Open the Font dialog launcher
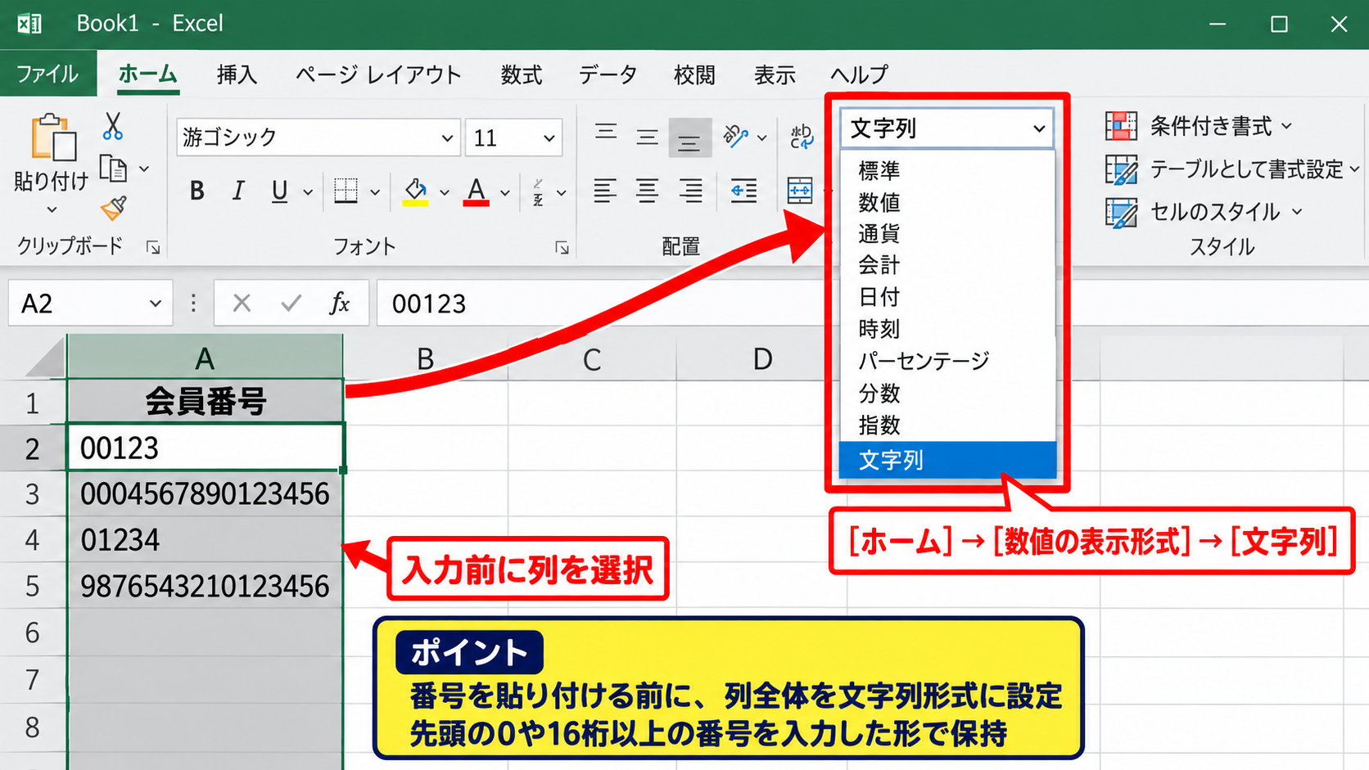This screenshot has height=770, width=1369. (x=562, y=247)
